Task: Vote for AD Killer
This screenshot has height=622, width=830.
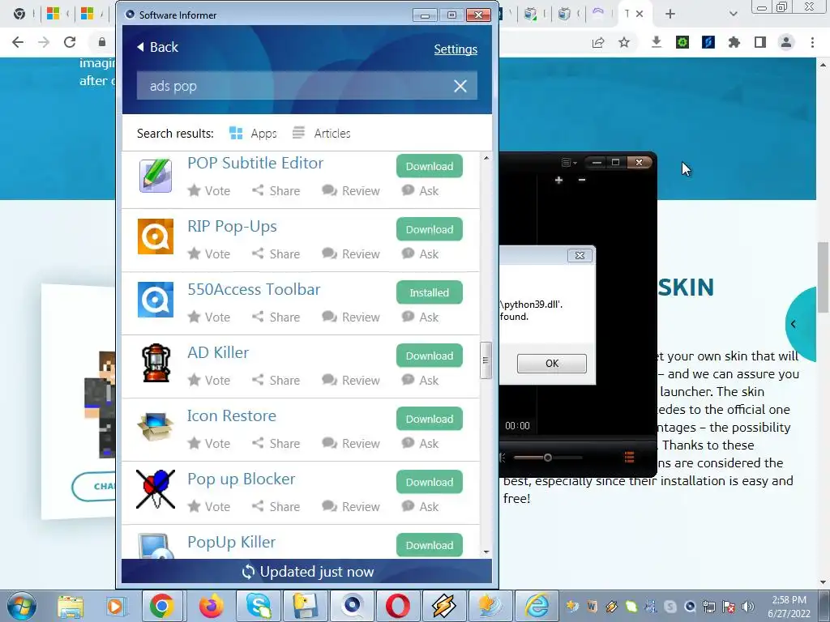Action: [x=209, y=381]
